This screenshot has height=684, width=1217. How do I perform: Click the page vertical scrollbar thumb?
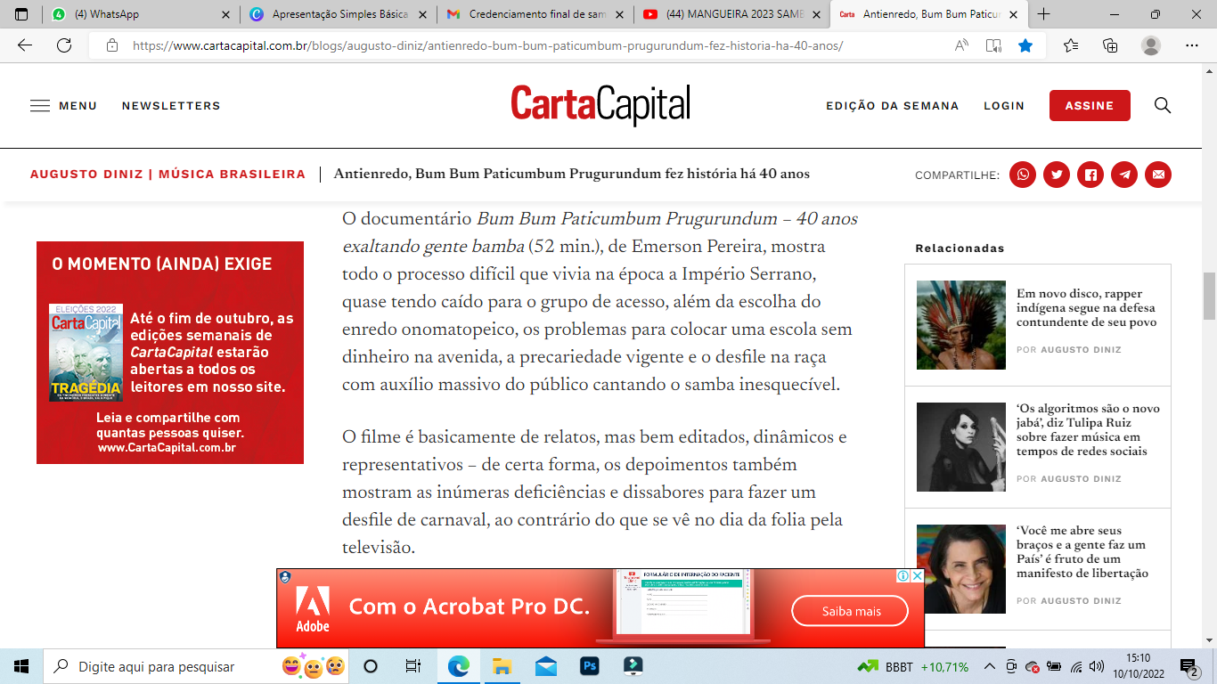coord(1209,296)
